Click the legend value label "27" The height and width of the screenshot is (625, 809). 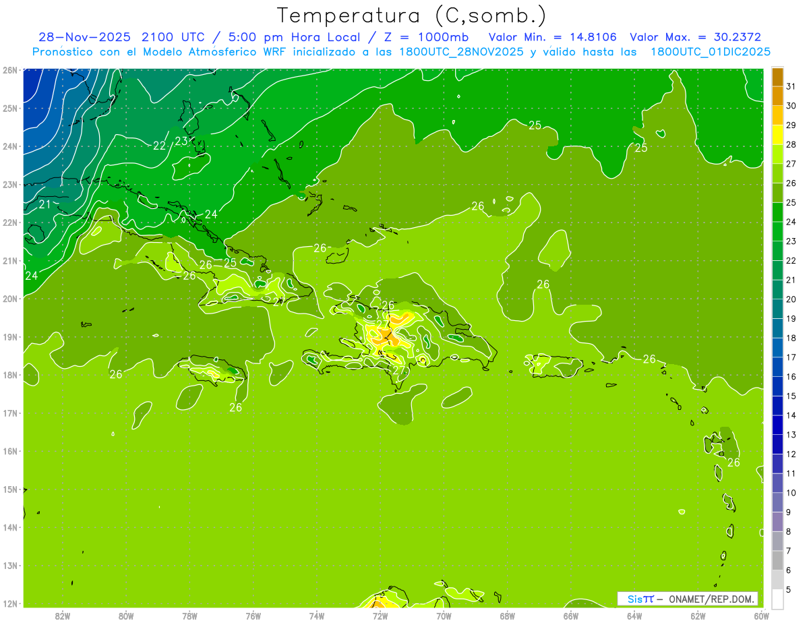791,163
